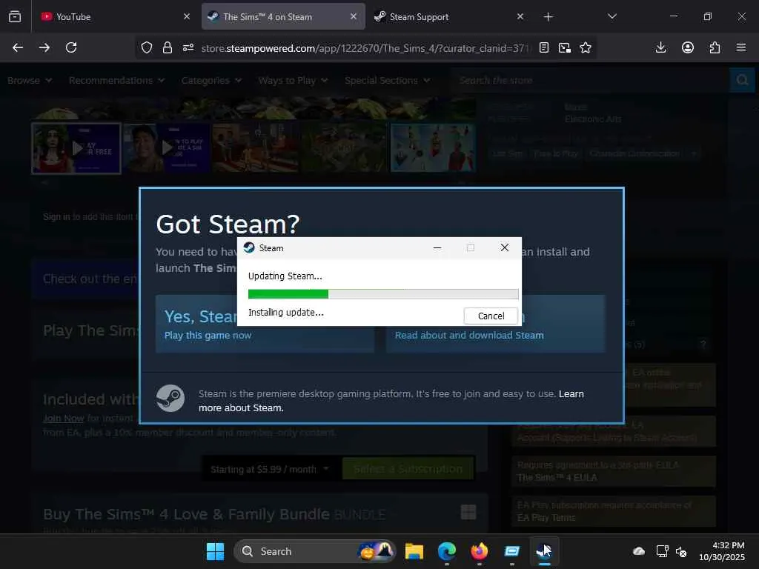Viewport: 759px width, 569px height.
Task: Open site permissions icon in address bar
Action: pos(188,47)
